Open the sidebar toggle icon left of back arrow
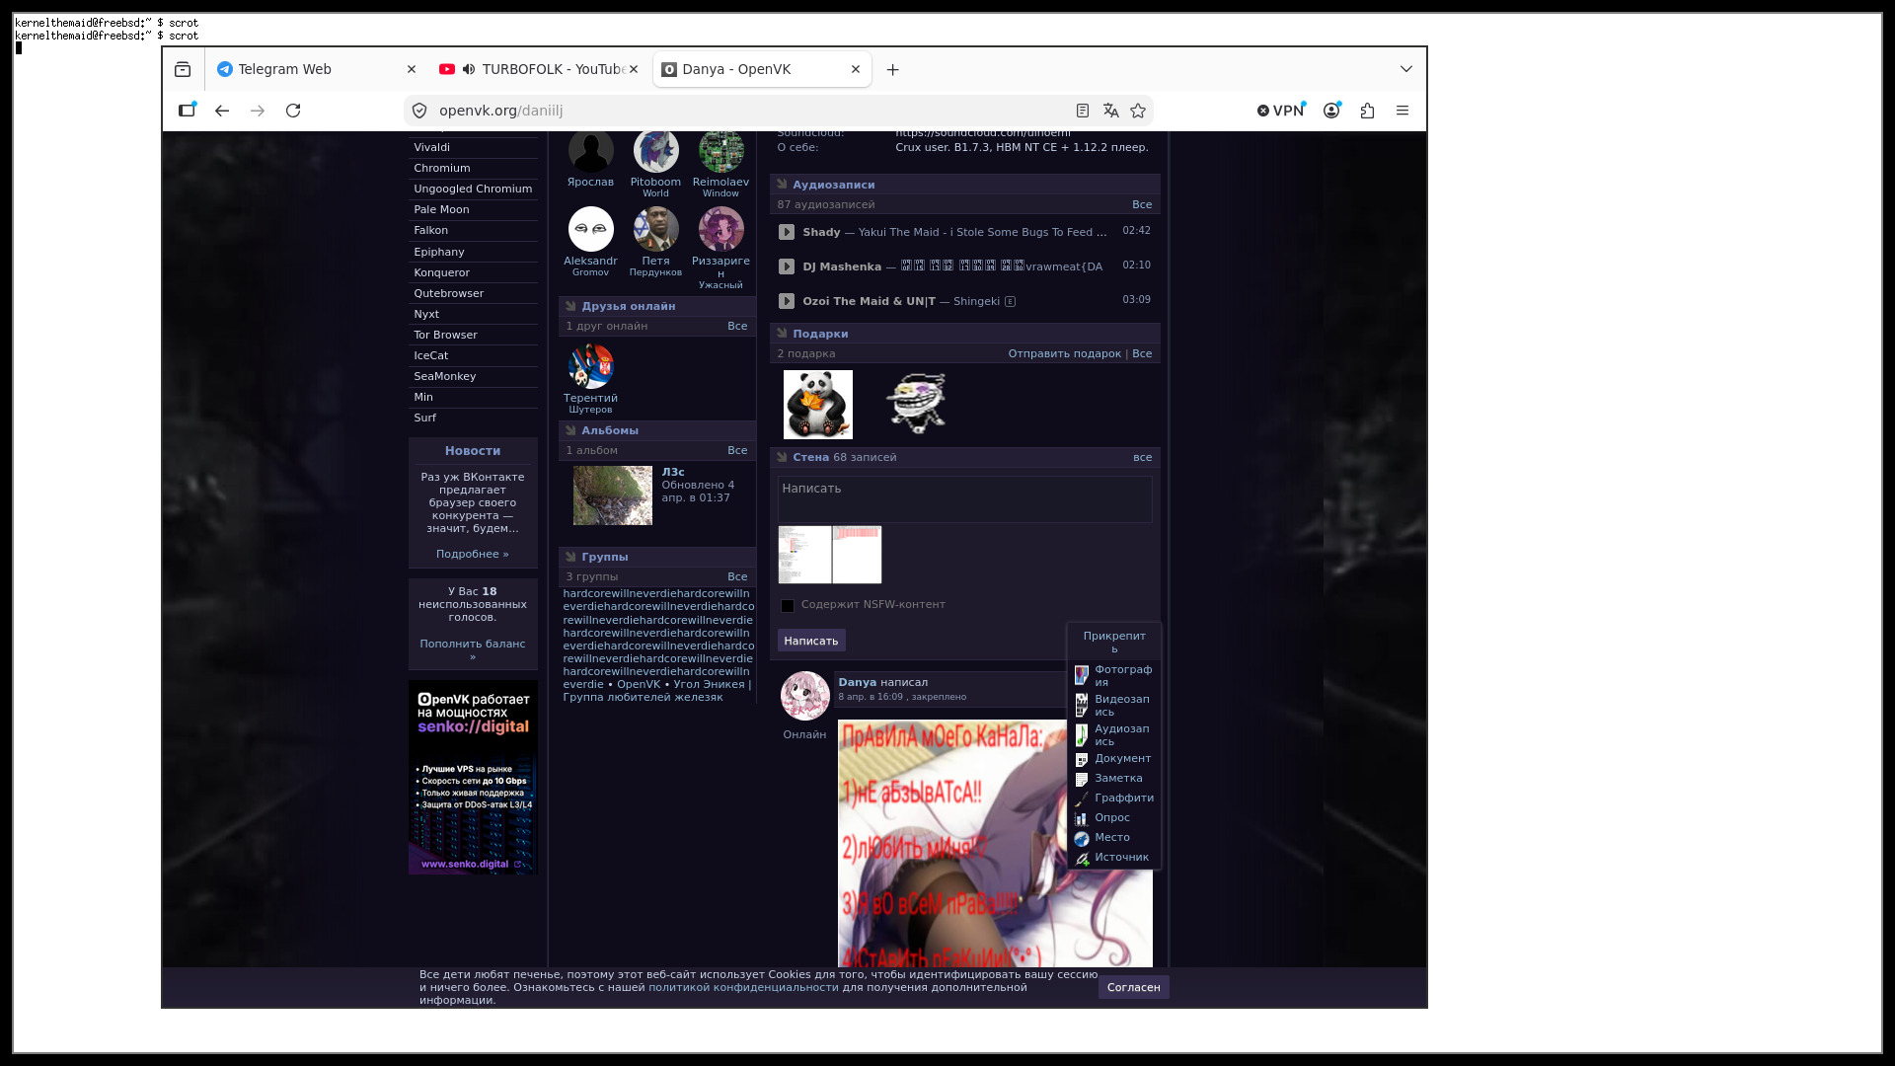The width and height of the screenshot is (1895, 1066). pos(187,111)
